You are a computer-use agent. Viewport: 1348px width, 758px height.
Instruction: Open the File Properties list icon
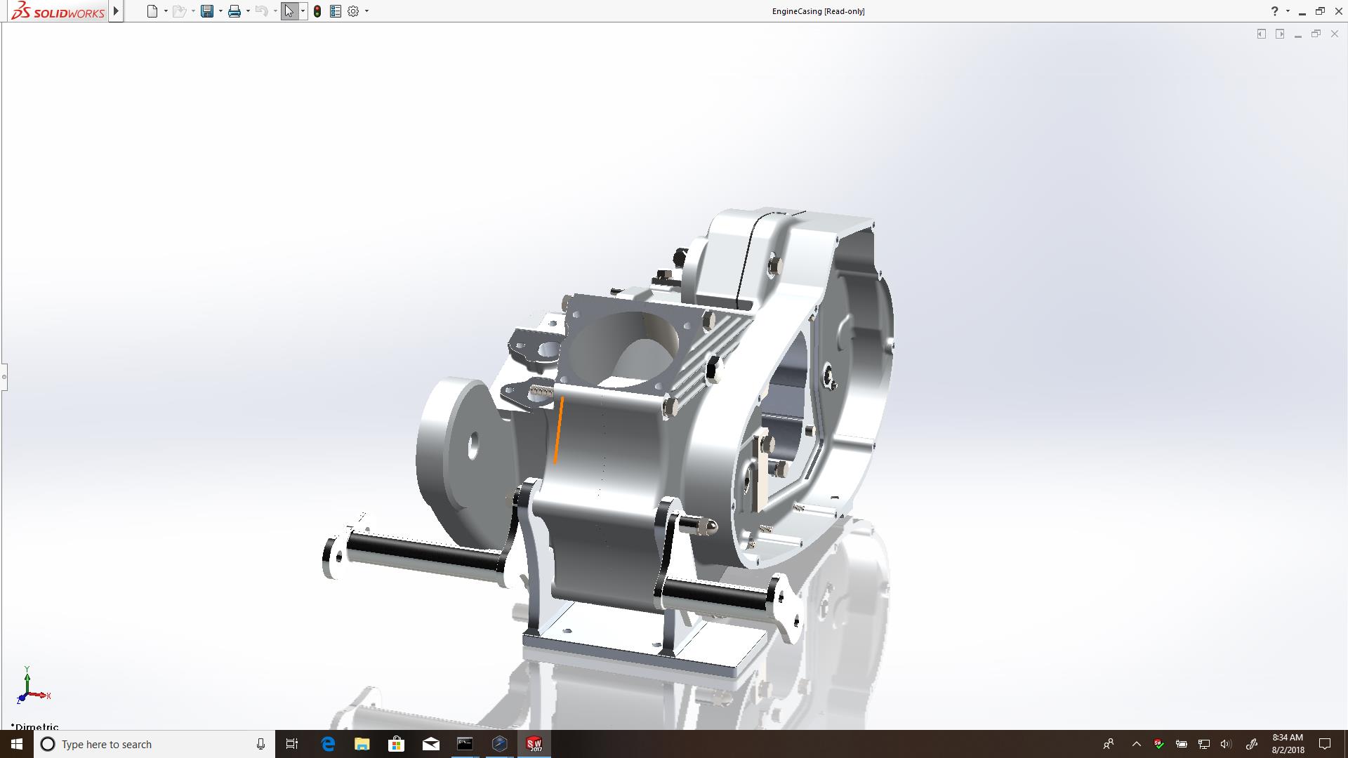[336, 11]
